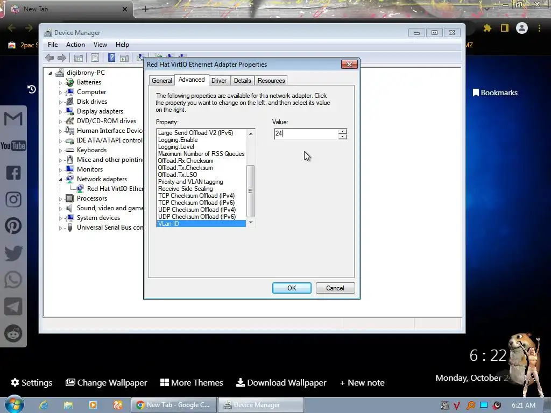Open the Chrome three-dot menu

coord(539,28)
